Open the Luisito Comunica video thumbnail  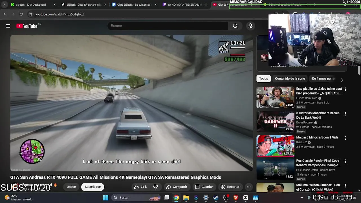click(275, 97)
